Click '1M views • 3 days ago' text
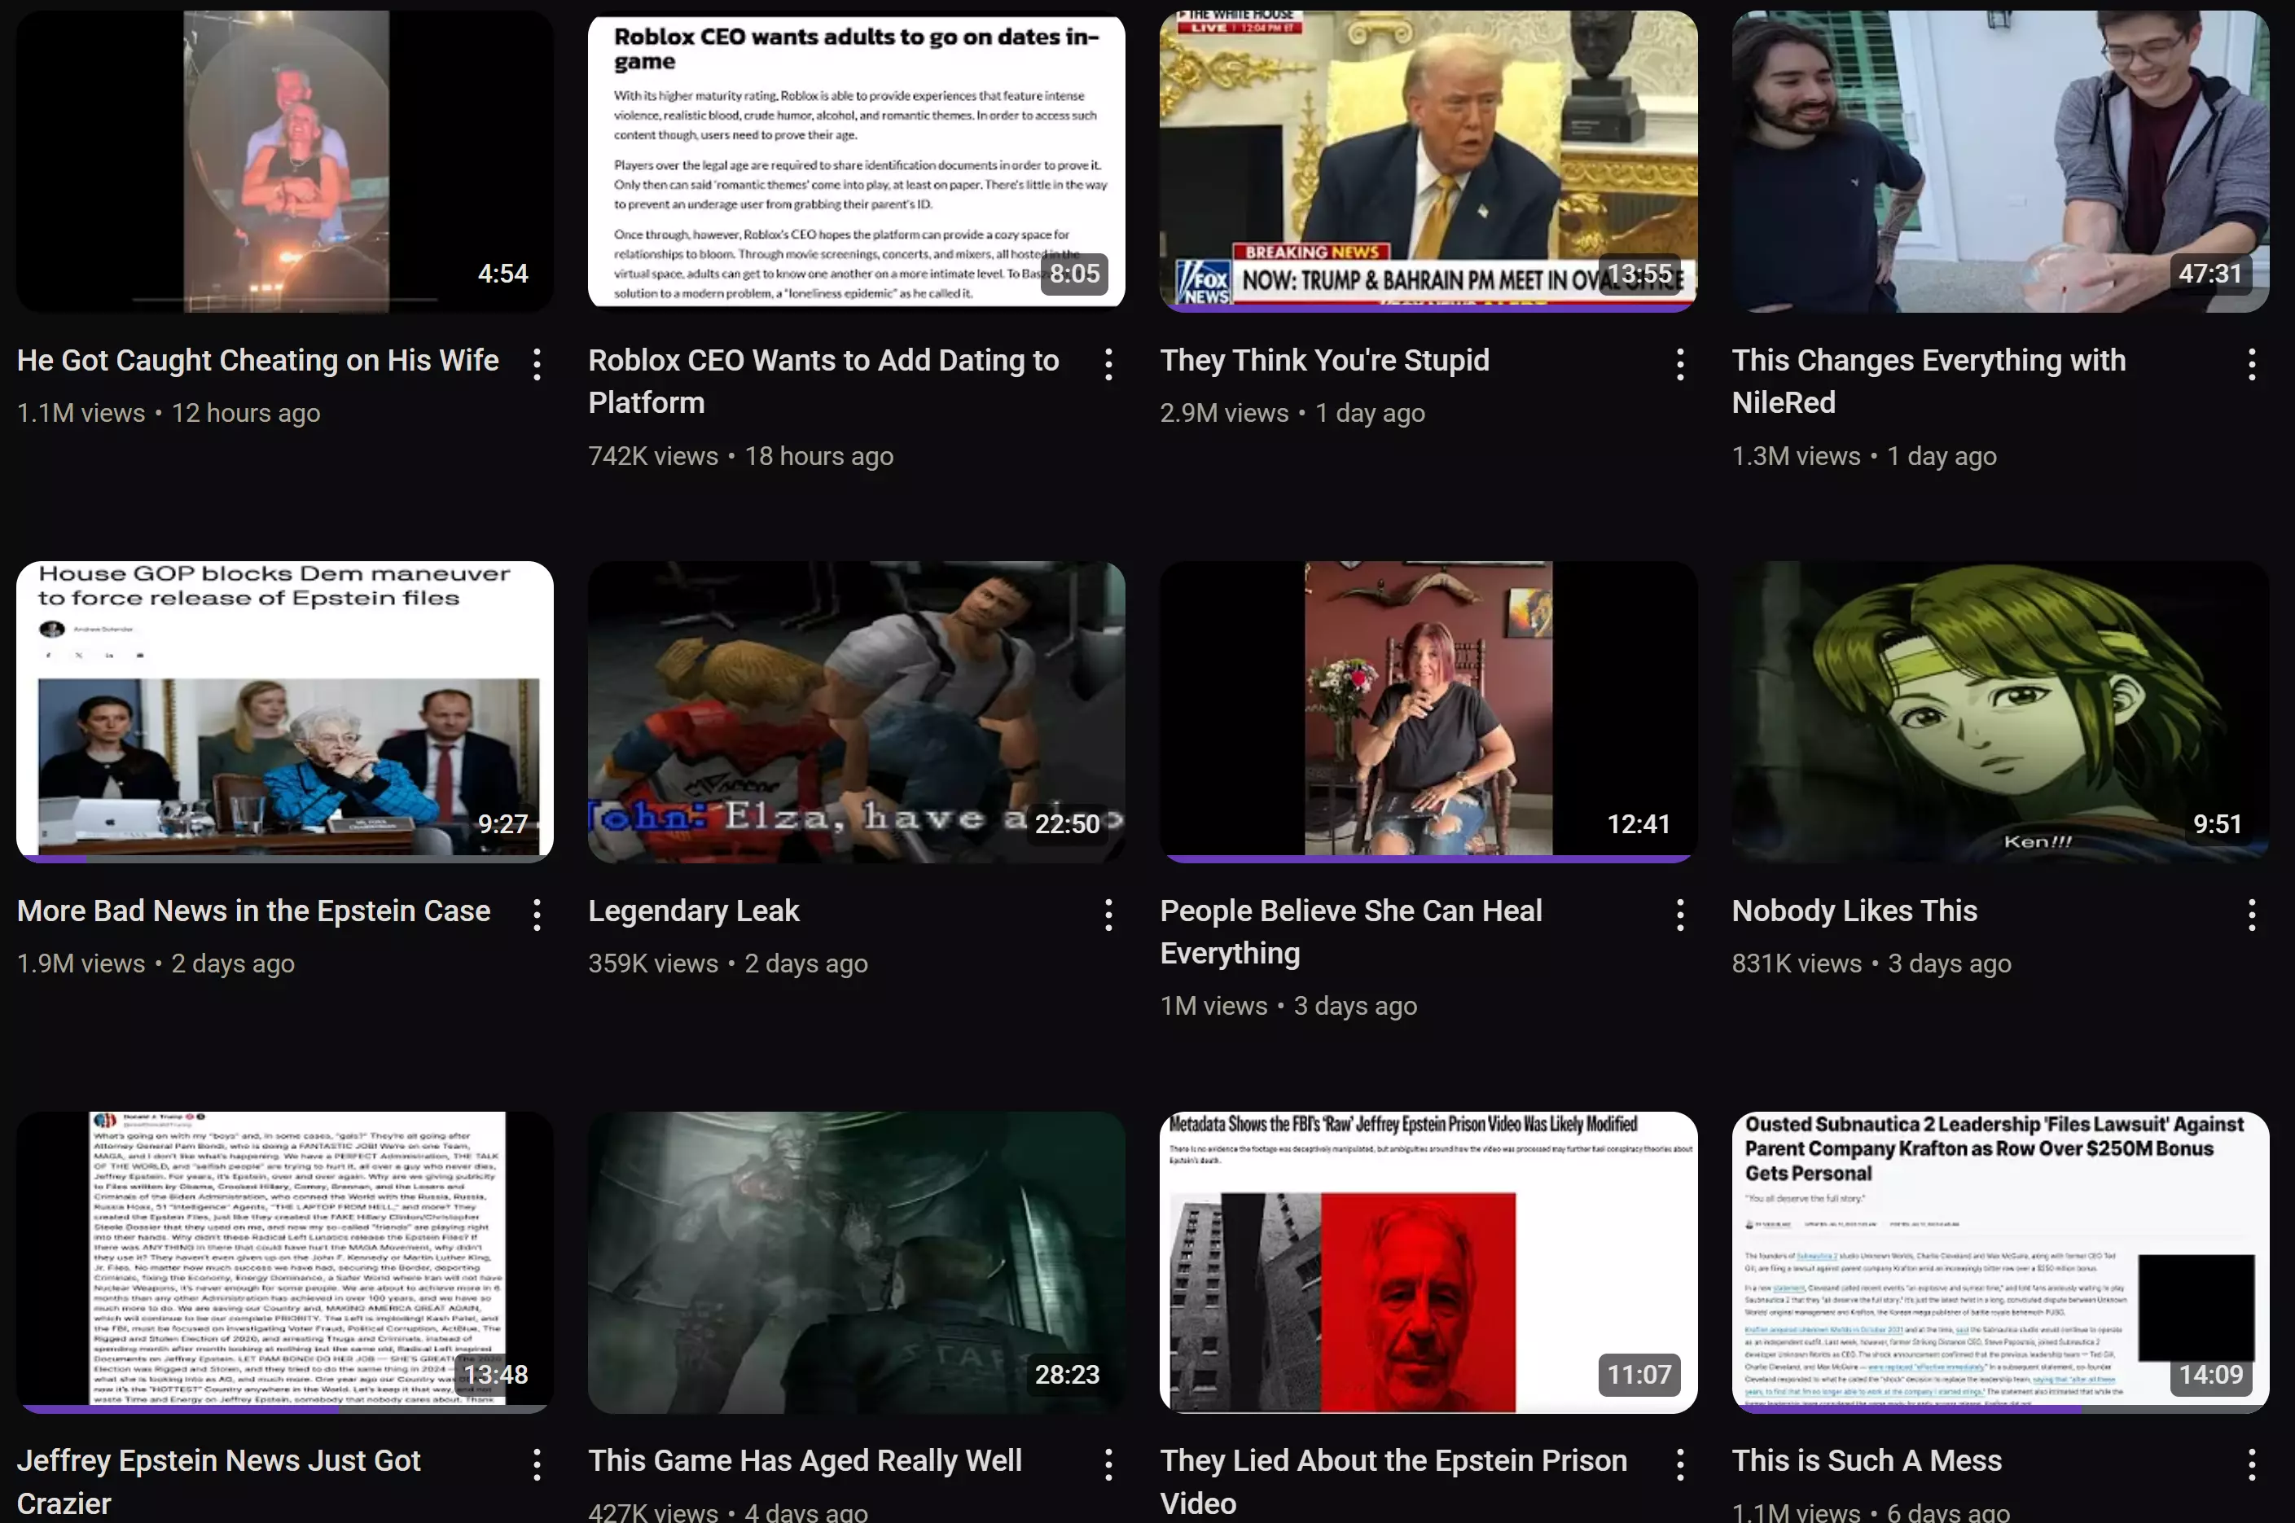2295x1523 pixels. [x=1289, y=1007]
